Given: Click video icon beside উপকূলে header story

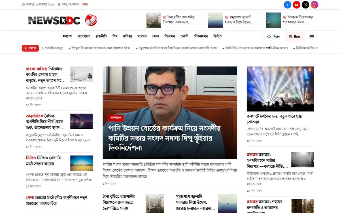Looking at the screenshot, I should (284, 17).
